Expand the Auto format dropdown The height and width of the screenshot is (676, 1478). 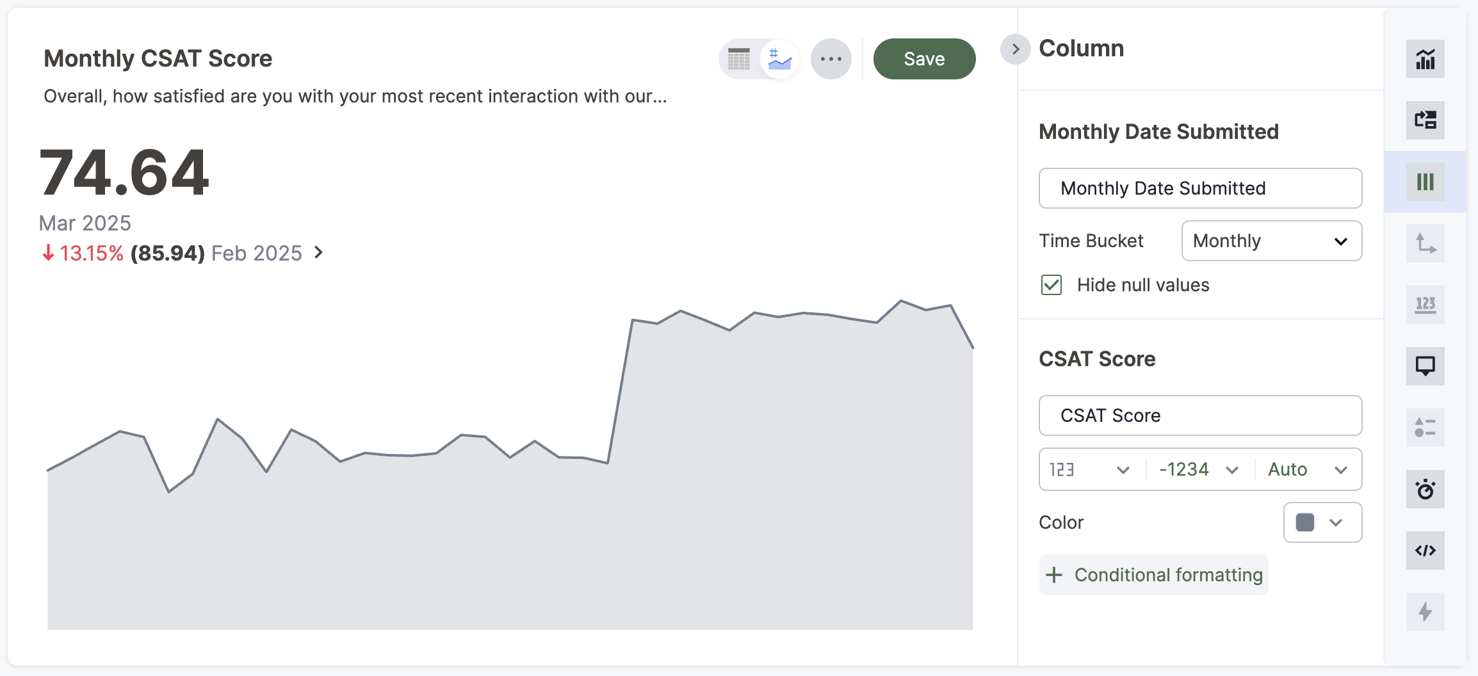tap(1308, 469)
